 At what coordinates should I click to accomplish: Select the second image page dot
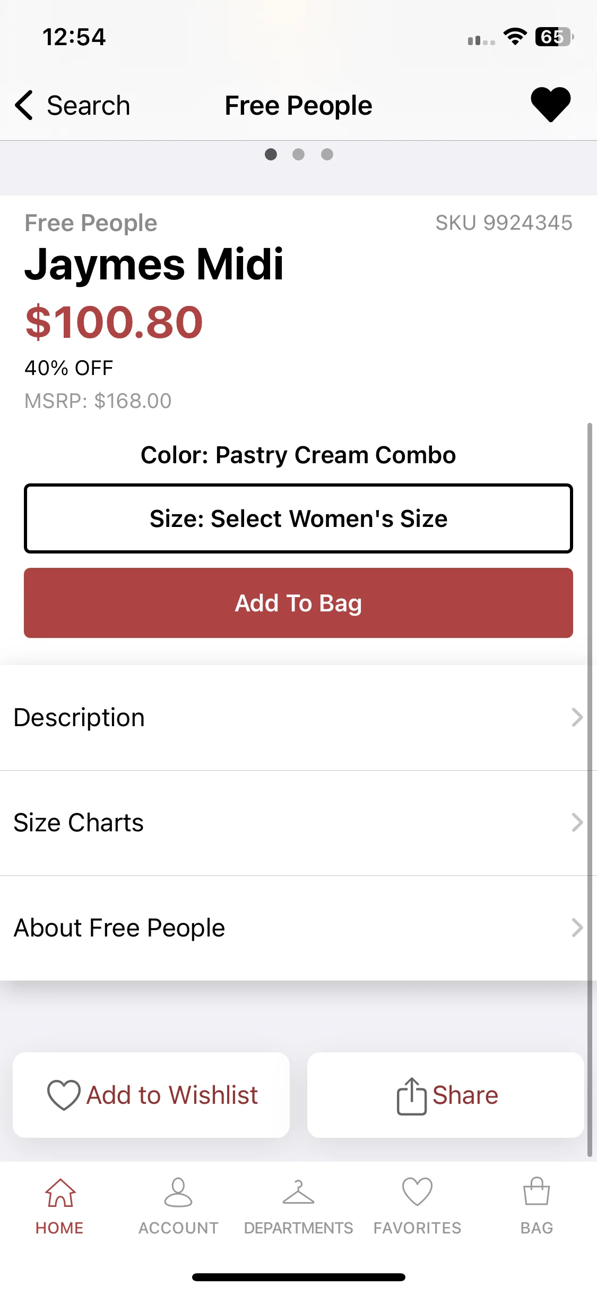pyautogui.click(x=299, y=154)
